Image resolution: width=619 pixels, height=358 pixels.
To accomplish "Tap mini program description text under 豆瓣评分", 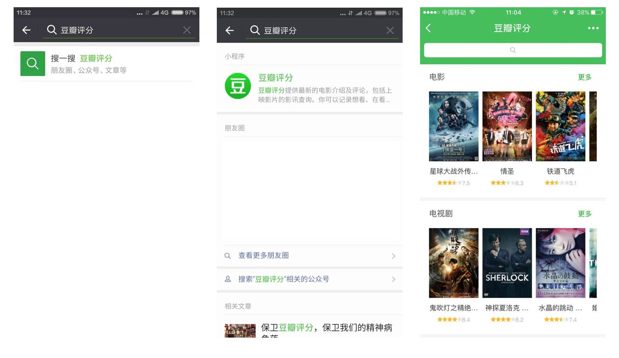I will (x=325, y=95).
